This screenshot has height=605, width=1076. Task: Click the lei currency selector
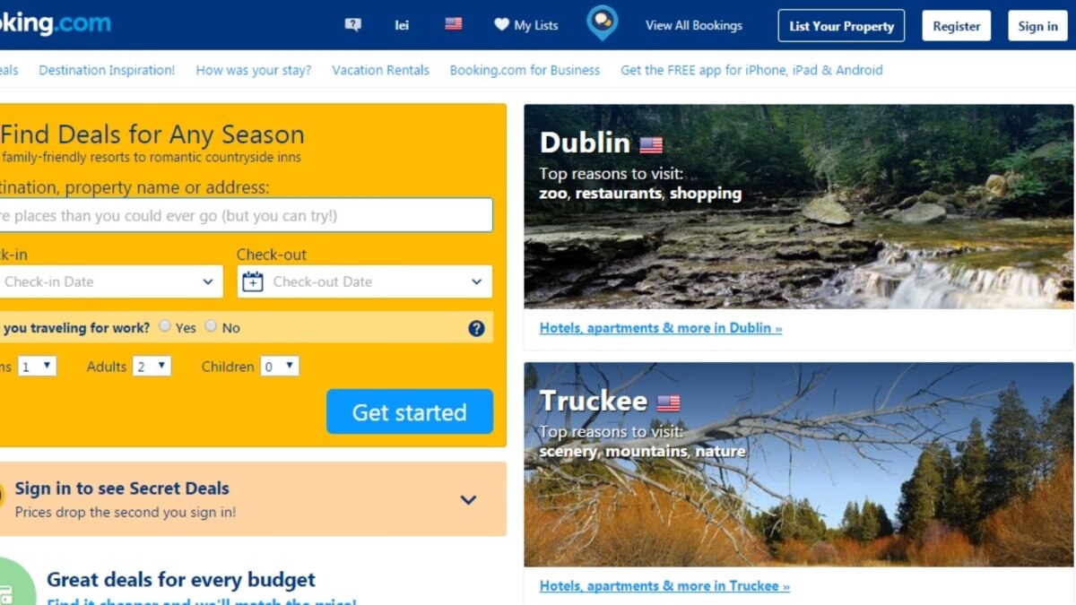[x=402, y=25]
